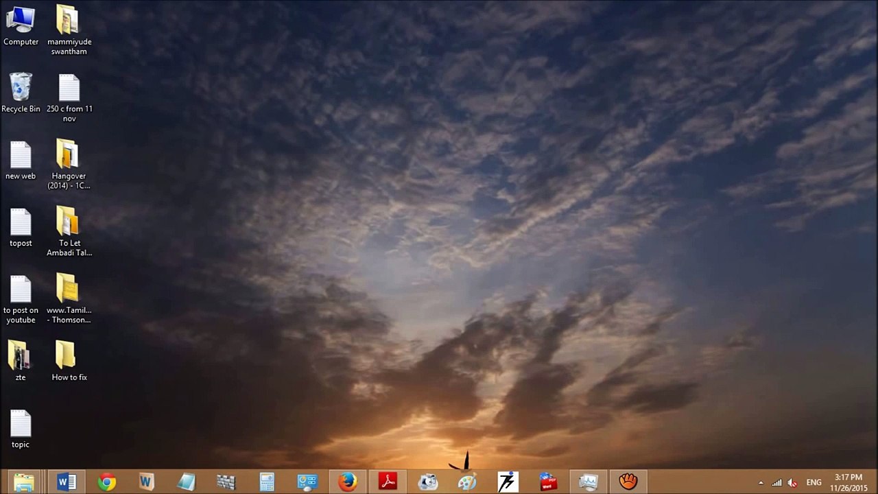Launch Google Chrome from the taskbar
Image resolution: width=878 pixels, height=494 pixels.
coord(106,482)
